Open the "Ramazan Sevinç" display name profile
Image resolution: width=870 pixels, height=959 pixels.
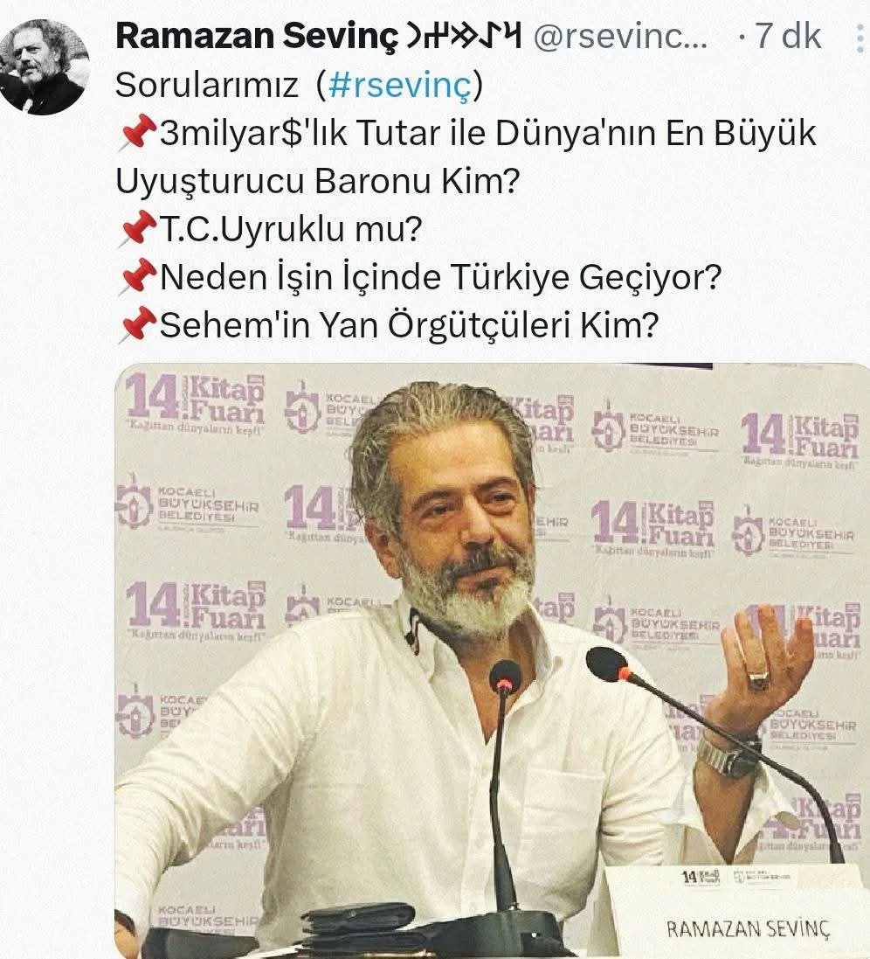[257, 36]
